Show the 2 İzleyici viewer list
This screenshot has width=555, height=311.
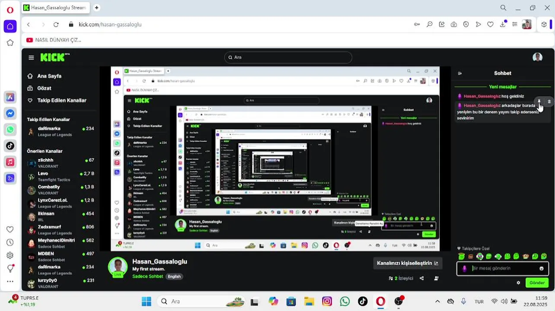tap(401, 279)
